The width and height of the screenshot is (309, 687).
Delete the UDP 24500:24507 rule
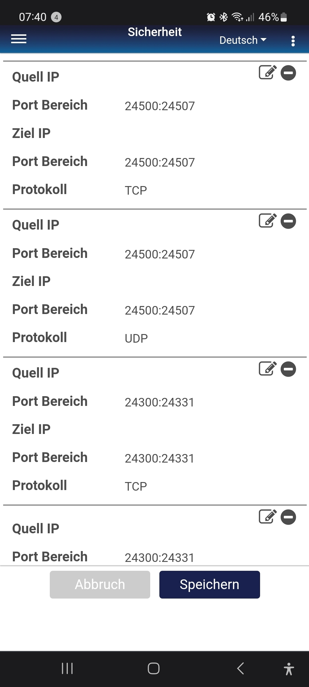(288, 221)
